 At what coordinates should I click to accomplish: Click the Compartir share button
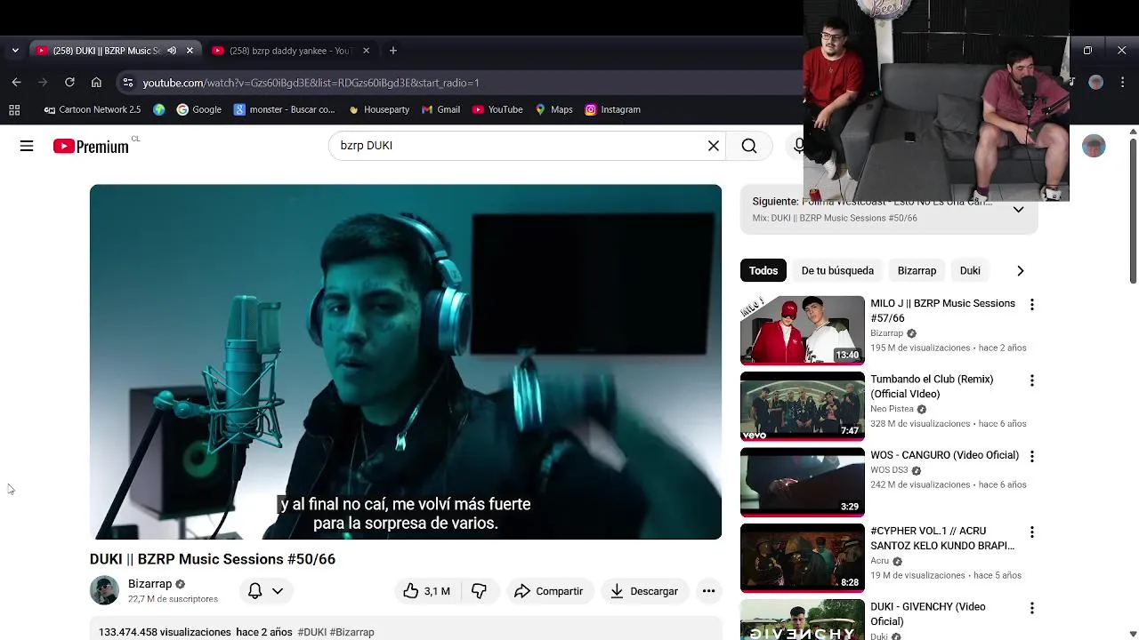pyautogui.click(x=549, y=591)
